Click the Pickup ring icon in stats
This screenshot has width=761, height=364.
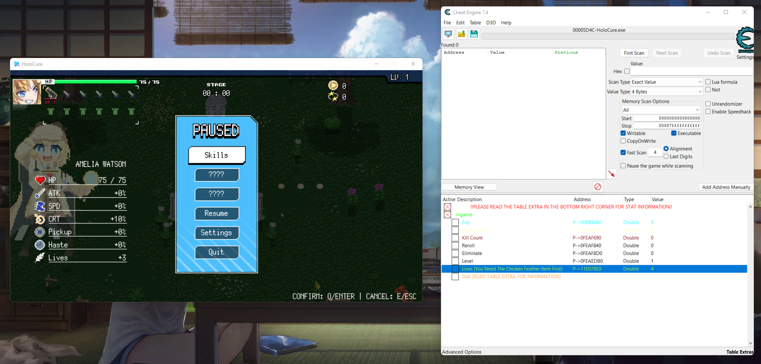[40, 232]
